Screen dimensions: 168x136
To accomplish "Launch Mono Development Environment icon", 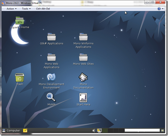I will pos(51,77).
